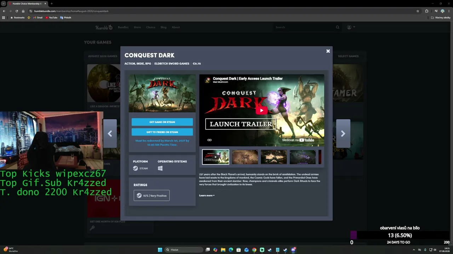Go to the next game with right arrow
453x254 pixels.
(343, 133)
